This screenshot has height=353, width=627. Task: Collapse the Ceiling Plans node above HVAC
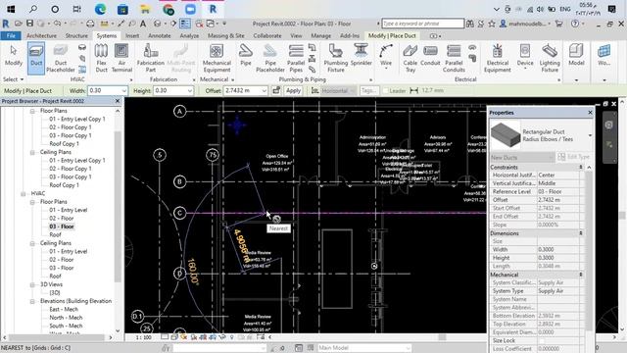pyautogui.click(x=32, y=152)
